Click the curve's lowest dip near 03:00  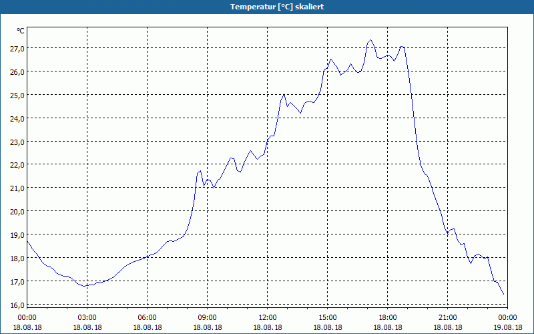[x=84, y=286]
